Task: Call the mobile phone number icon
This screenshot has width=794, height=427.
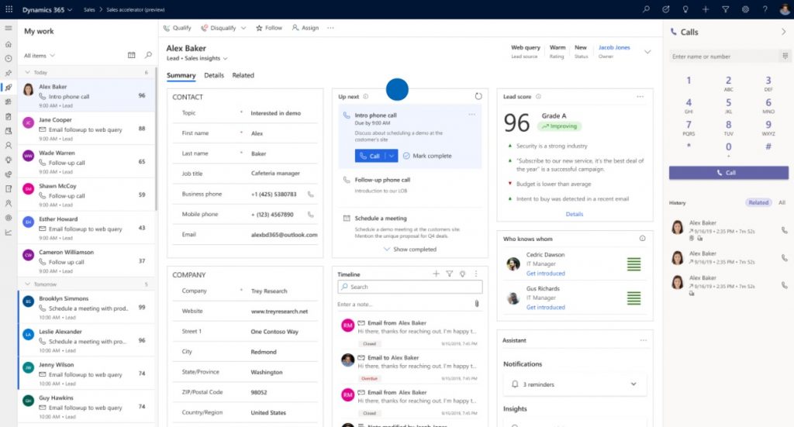Action: click(310, 215)
